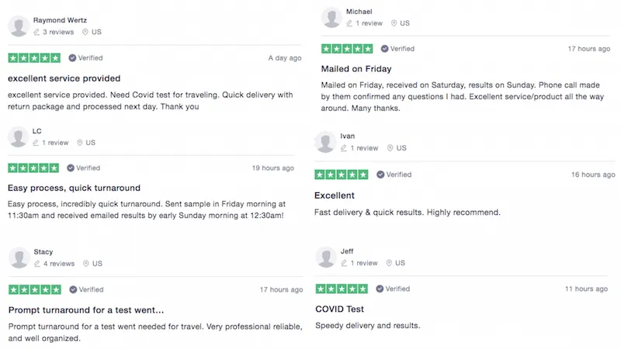Click Michael's profile avatar
This screenshot has width=621, height=349.
point(331,17)
